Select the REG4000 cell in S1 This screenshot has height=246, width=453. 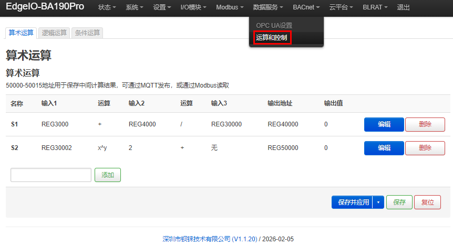(142, 124)
